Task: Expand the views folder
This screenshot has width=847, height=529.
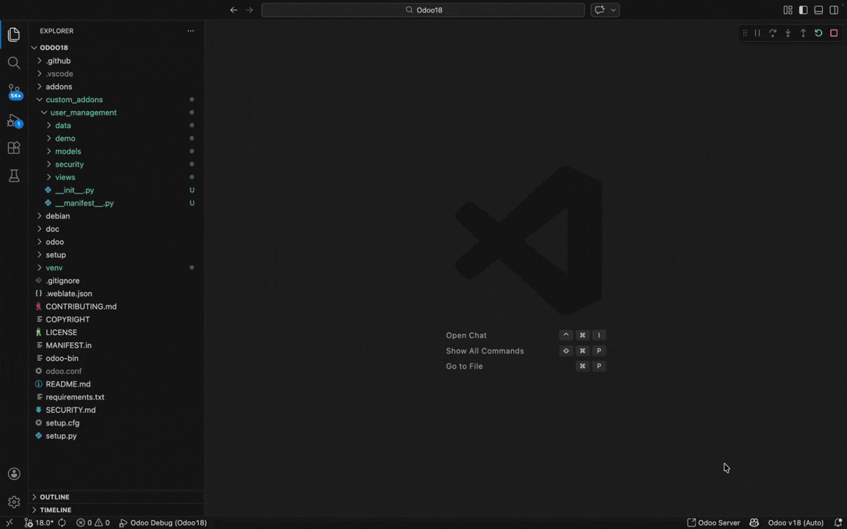Action: 116,178
